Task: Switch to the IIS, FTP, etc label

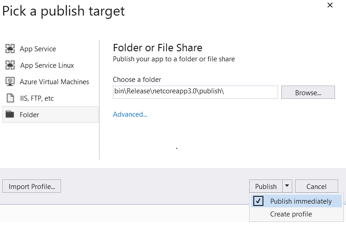Action: tap(37, 98)
